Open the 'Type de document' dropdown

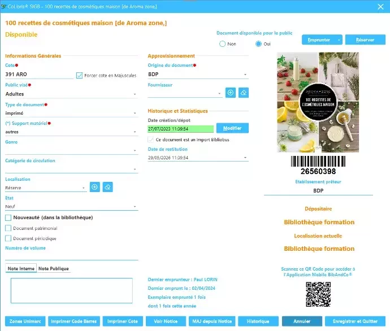[135, 114]
